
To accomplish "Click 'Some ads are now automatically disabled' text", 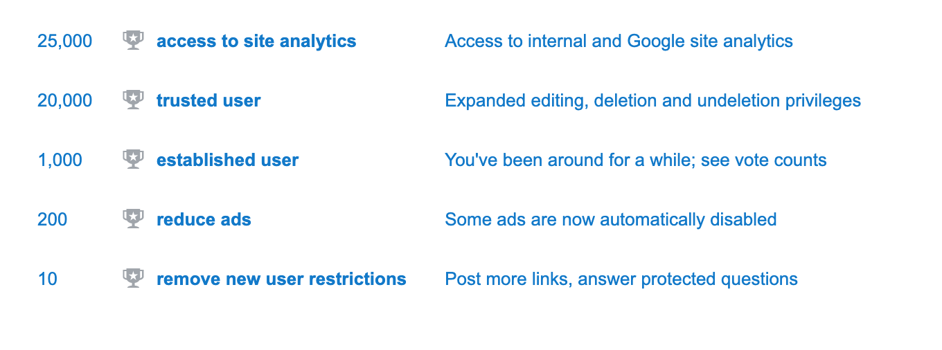I will point(610,219).
